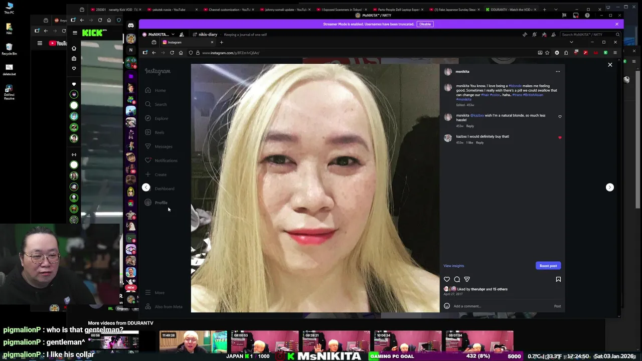Click home icon in Kick left sidebar
Viewport: 642px width, 361px height.
(74, 49)
